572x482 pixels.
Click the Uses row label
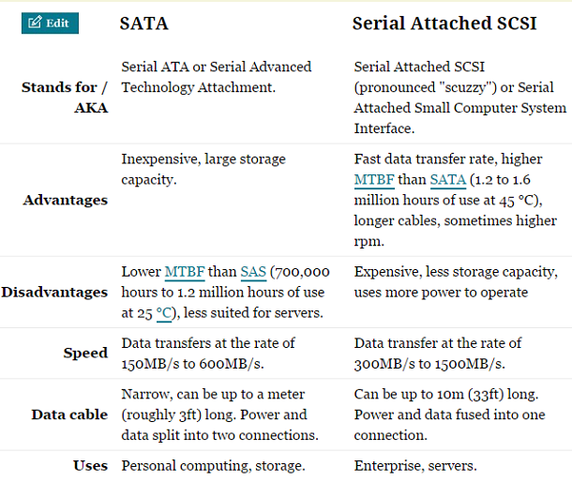click(90, 465)
